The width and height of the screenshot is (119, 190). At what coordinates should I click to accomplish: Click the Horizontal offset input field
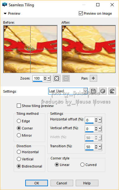coord(89,120)
